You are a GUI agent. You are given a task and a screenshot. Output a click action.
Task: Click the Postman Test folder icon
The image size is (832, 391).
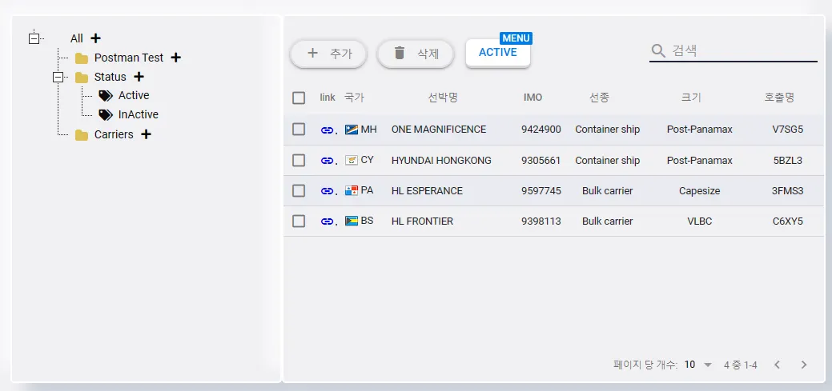(81, 58)
